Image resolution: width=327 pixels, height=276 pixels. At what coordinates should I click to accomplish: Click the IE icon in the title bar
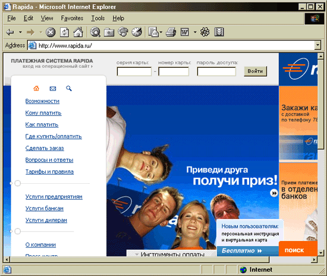click(x=7, y=7)
